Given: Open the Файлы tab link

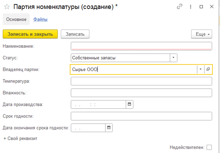Looking at the screenshot, I should [x=40, y=20].
